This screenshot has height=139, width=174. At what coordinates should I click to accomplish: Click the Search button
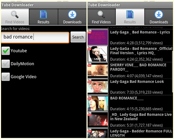coord(78,37)
